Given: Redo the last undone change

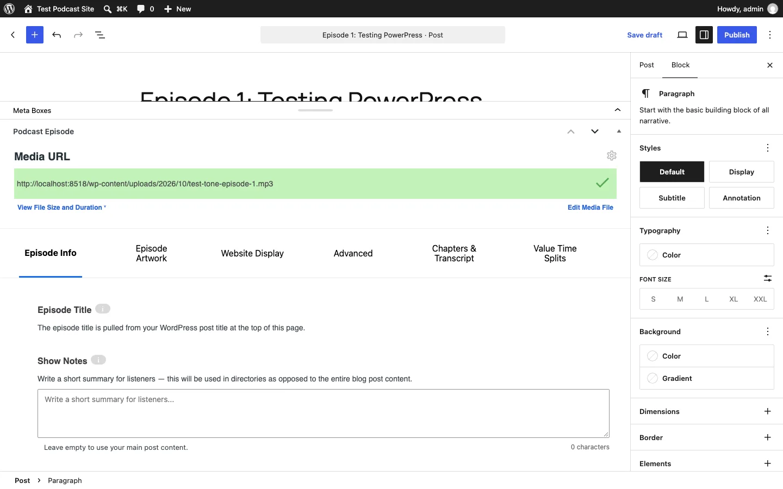Looking at the screenshot, I should (x=78, y=35).
